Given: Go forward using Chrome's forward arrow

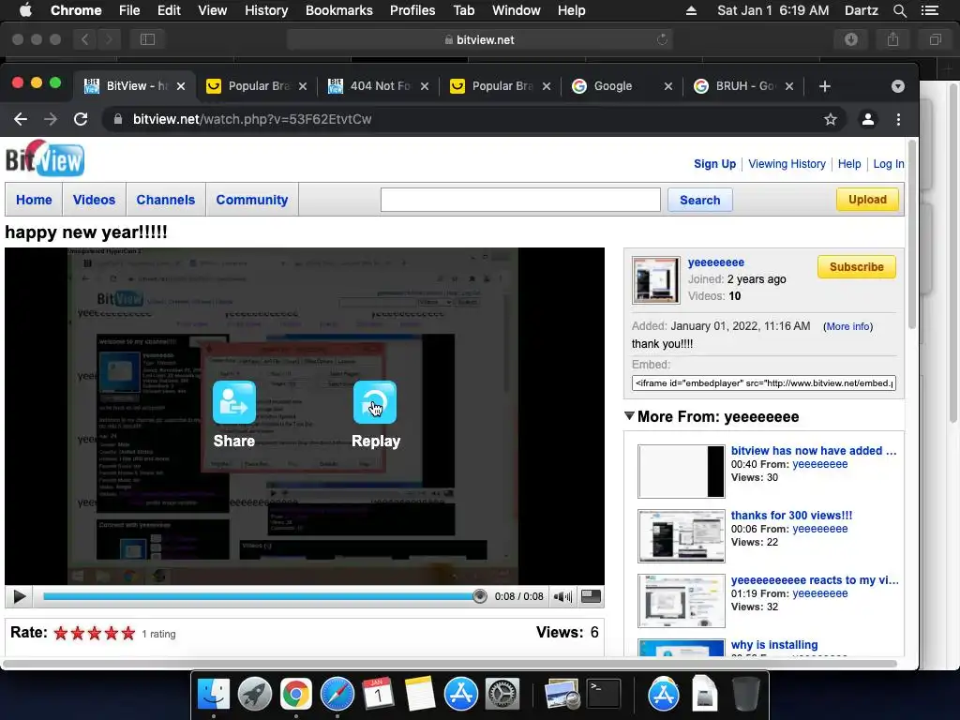Looking at the screenshot, I should [51, 119].
